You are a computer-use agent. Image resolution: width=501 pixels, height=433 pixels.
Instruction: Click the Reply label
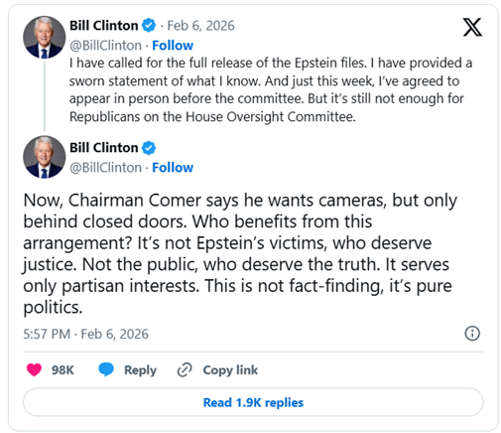click(x=140, y=370)
